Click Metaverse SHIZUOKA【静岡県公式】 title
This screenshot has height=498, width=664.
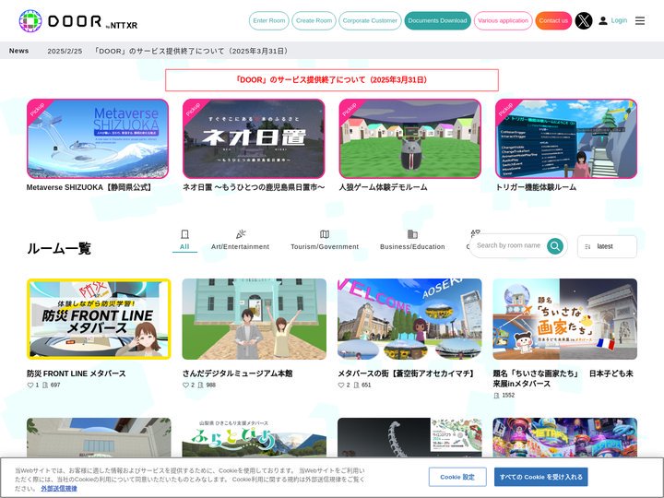89,187
